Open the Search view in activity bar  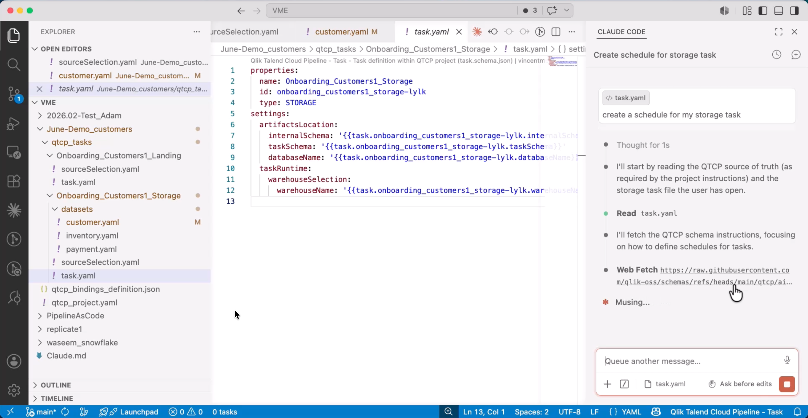coord(14,65)
